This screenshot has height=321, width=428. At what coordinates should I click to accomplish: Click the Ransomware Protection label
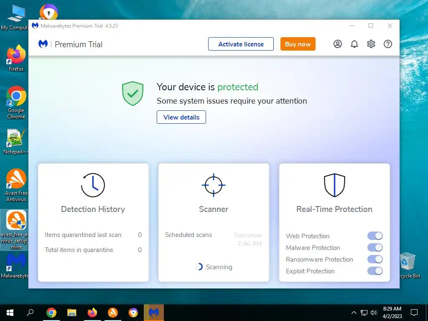pos(319,259)
